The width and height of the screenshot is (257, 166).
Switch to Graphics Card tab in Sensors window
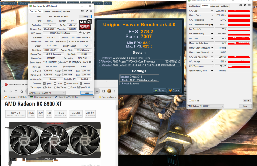(194, 6)
